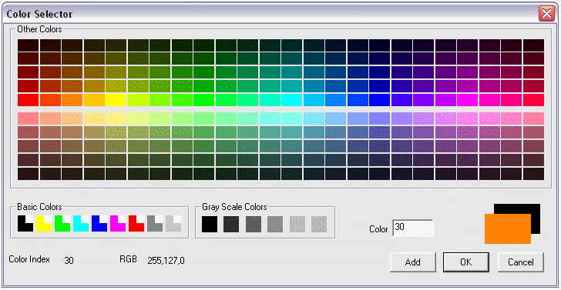Image resolution: width=561 pixels, height=290 pixels.
Task: Close the Color Selector dialog
Action: 546,15
